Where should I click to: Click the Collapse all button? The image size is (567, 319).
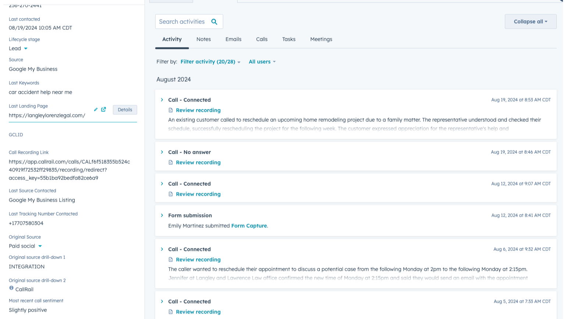coord(530,22)
